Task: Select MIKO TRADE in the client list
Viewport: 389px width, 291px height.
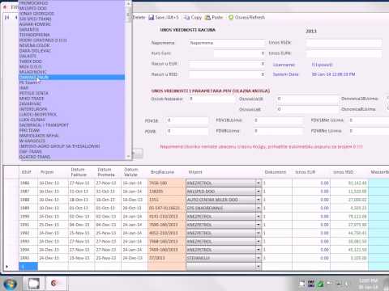Action: 72,99
